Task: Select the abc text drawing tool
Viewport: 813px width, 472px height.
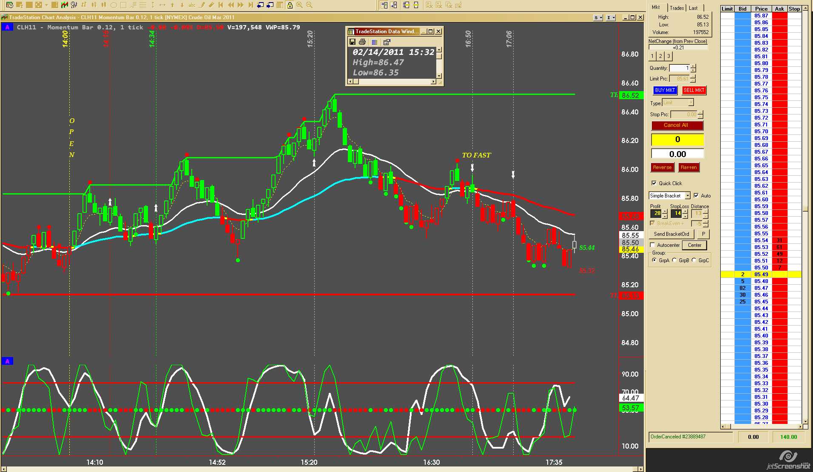Action: point(192,5)
